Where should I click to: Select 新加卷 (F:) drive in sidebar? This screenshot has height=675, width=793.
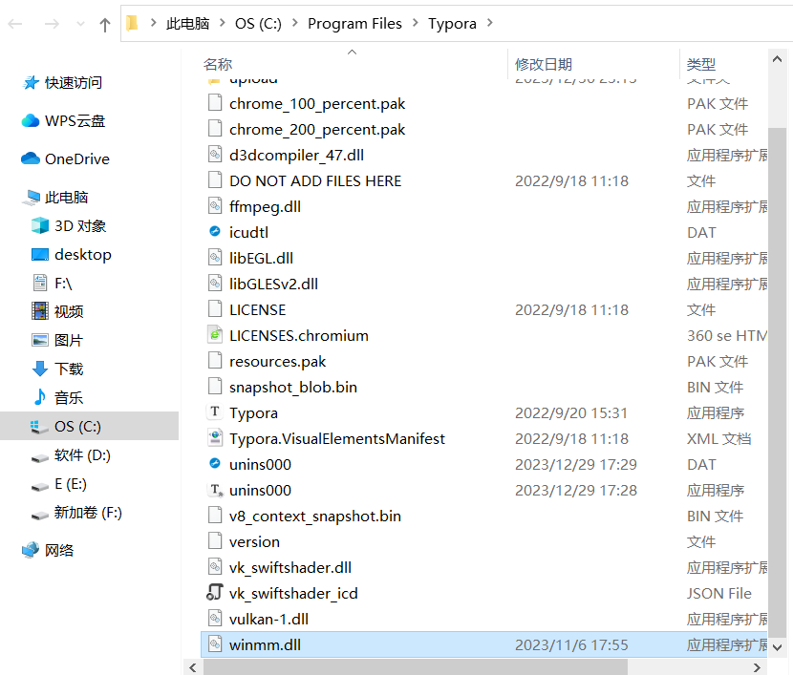(76, 513)
